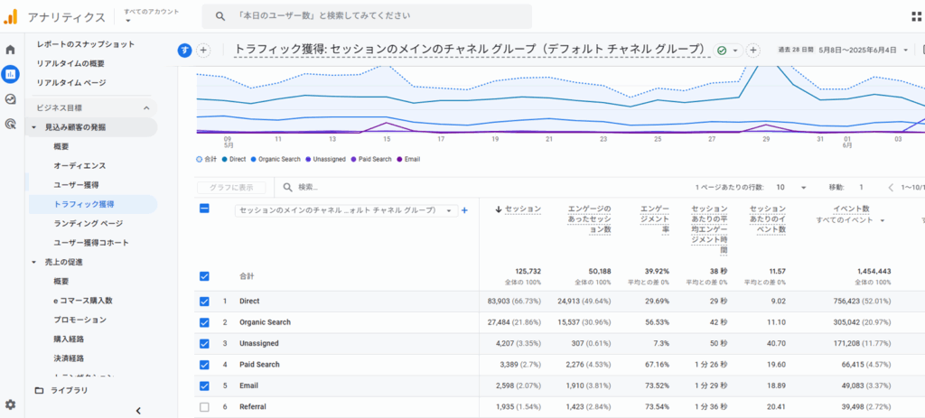The image size is (925, 418).
Task: Open 決済経路 report
Action: 69,358
